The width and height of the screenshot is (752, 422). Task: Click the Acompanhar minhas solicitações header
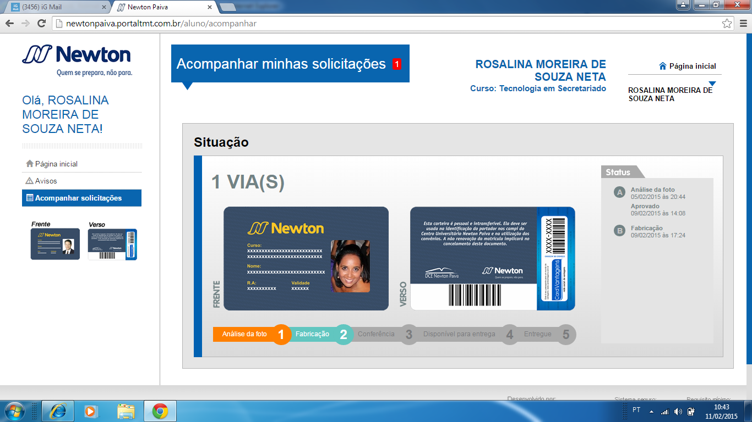[290, 64]
